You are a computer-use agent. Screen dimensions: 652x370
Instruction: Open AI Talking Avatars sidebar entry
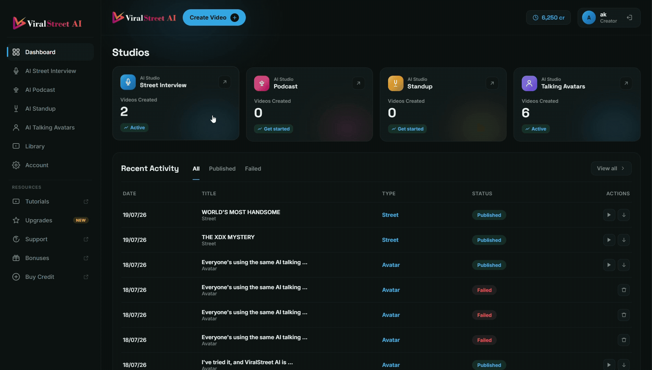click(x=50, y=127)
